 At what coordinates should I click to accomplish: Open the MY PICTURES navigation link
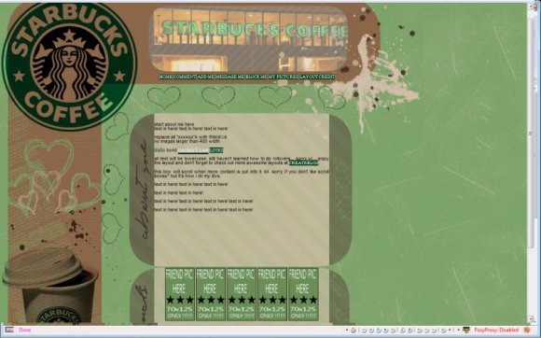pos(284,77)
